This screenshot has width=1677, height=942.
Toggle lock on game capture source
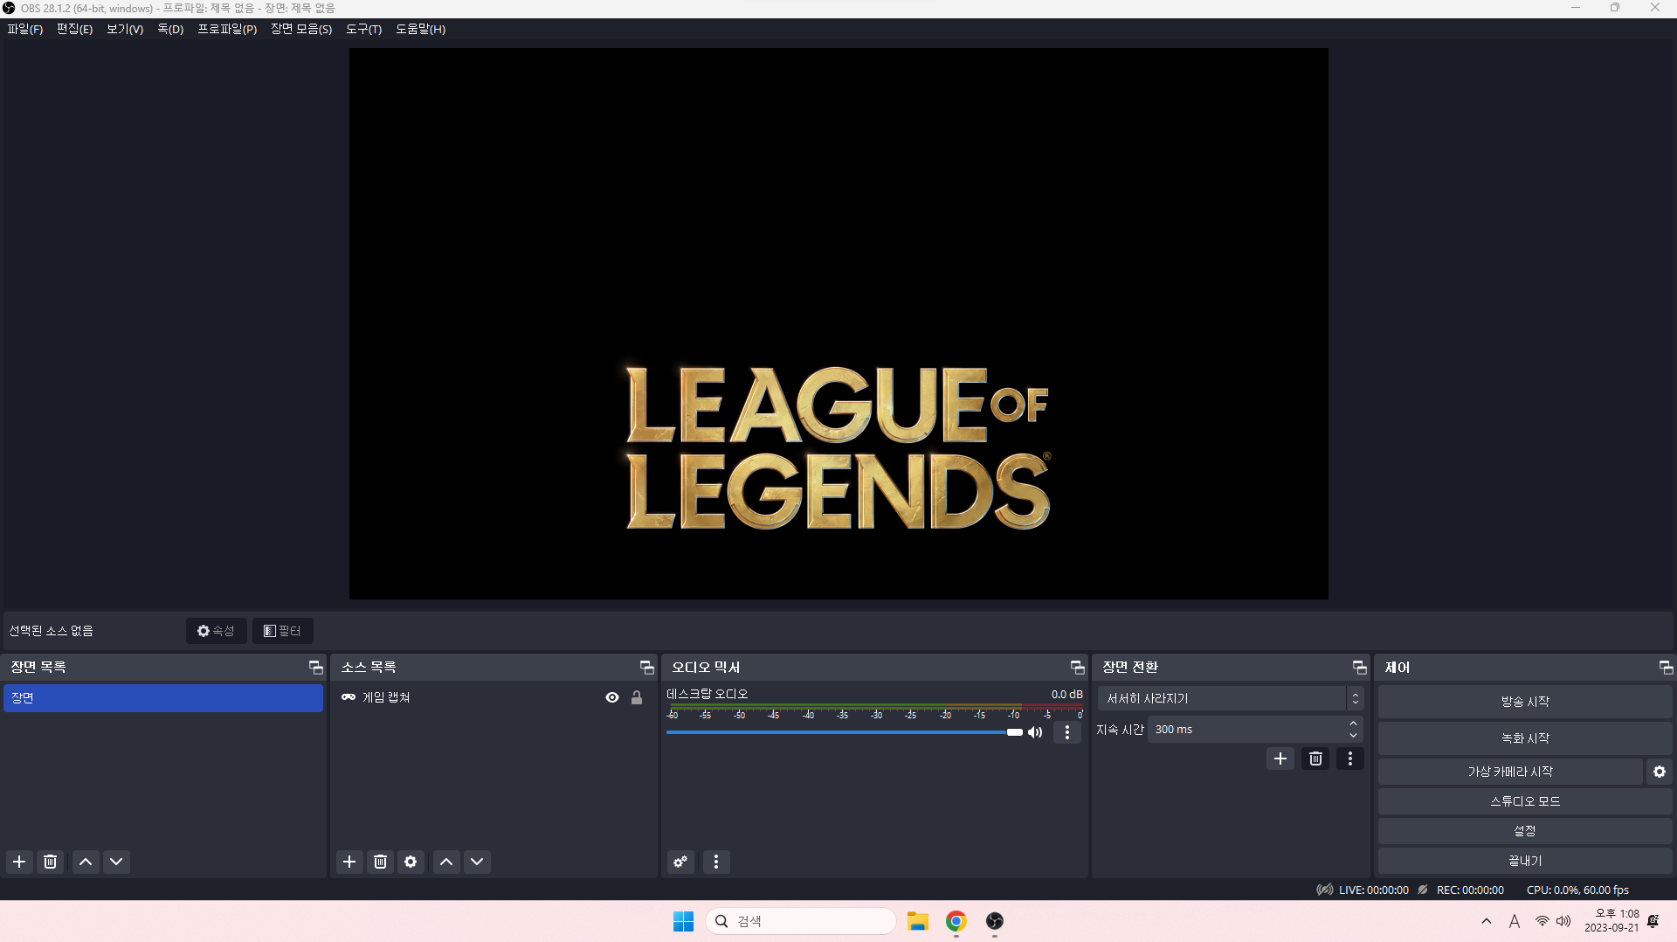(x=637, y=697)
